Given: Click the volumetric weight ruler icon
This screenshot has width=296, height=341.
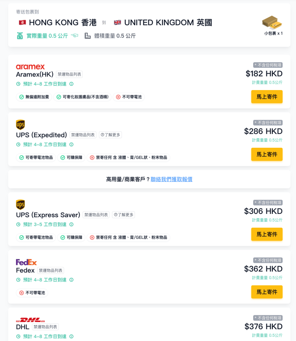Looking at the screenshot, I should (87, 36).
